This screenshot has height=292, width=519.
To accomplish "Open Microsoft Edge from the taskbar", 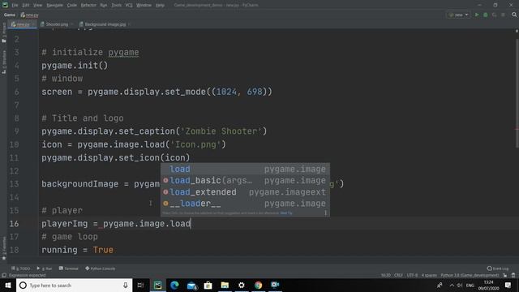I will tap(174, 286).
